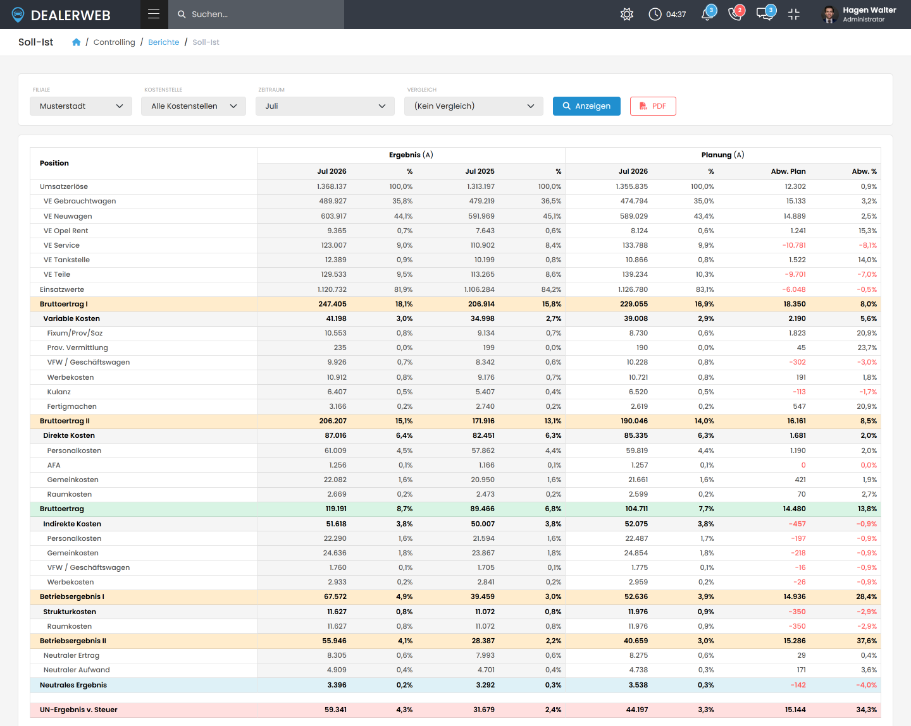Click UN-Ergebnis v. Steuer row label

78,710
